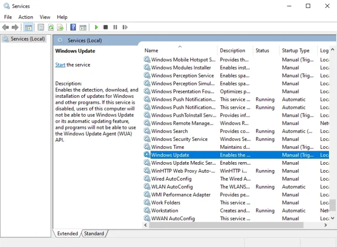Select the Windows Perception Service row
Viewport: 337px width, 247px height.
click(x=236, y=76)
